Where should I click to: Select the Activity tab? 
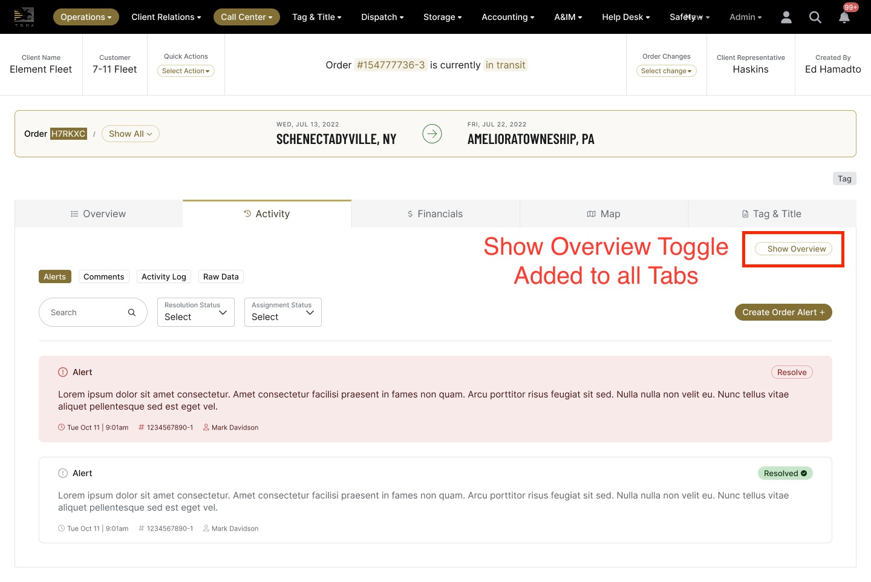pos(267,214)
